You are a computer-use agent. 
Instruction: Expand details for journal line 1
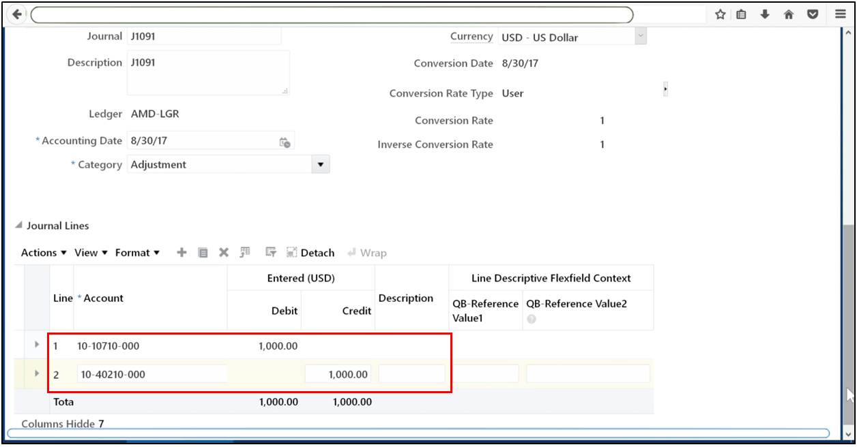point(36,344)
